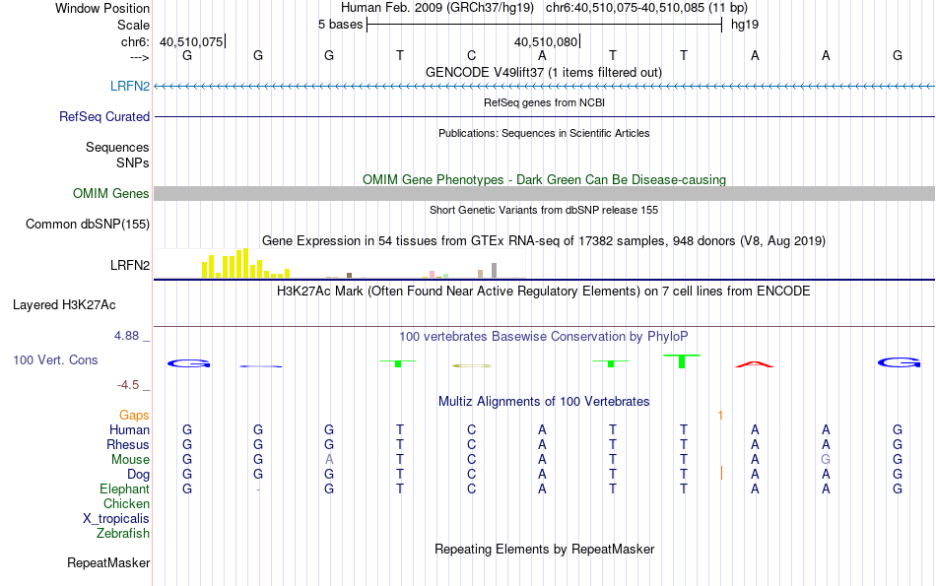Click the Human alignment row label
This screenshot has height=586, width=936.
[x=129, y=429]
